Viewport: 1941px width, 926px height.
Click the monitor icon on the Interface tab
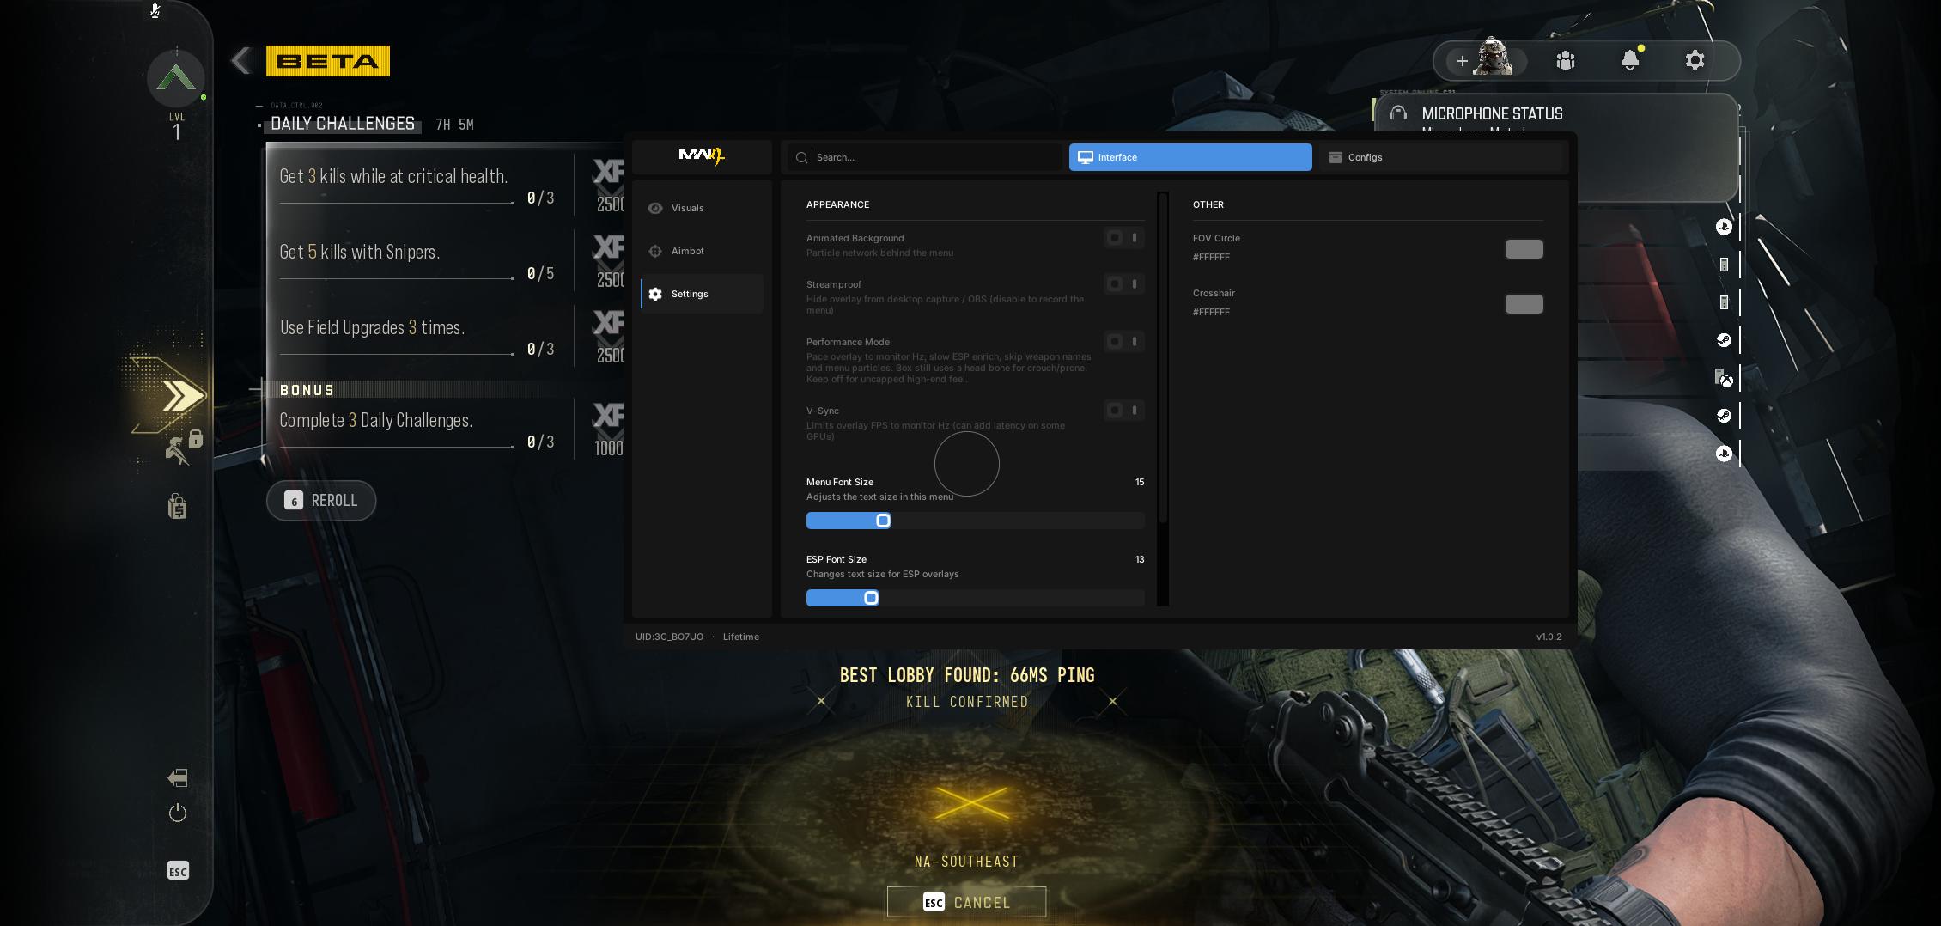1086,157
